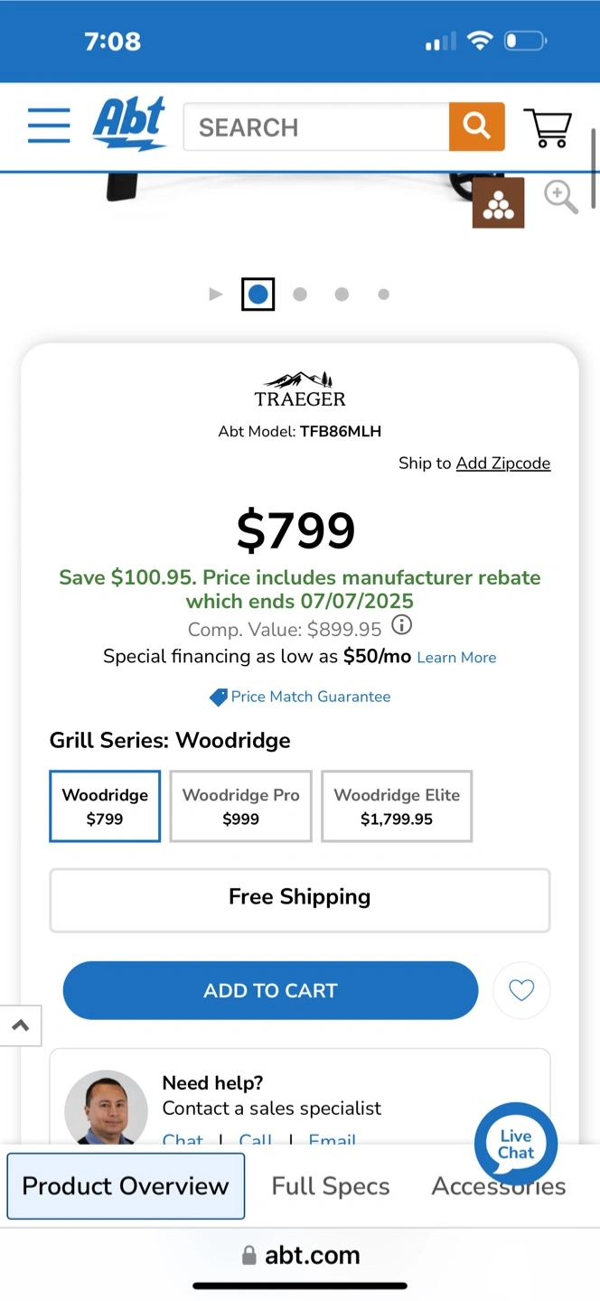Tap the Abt logo
Screen dimensions: 600x1301
coord(129,124)
